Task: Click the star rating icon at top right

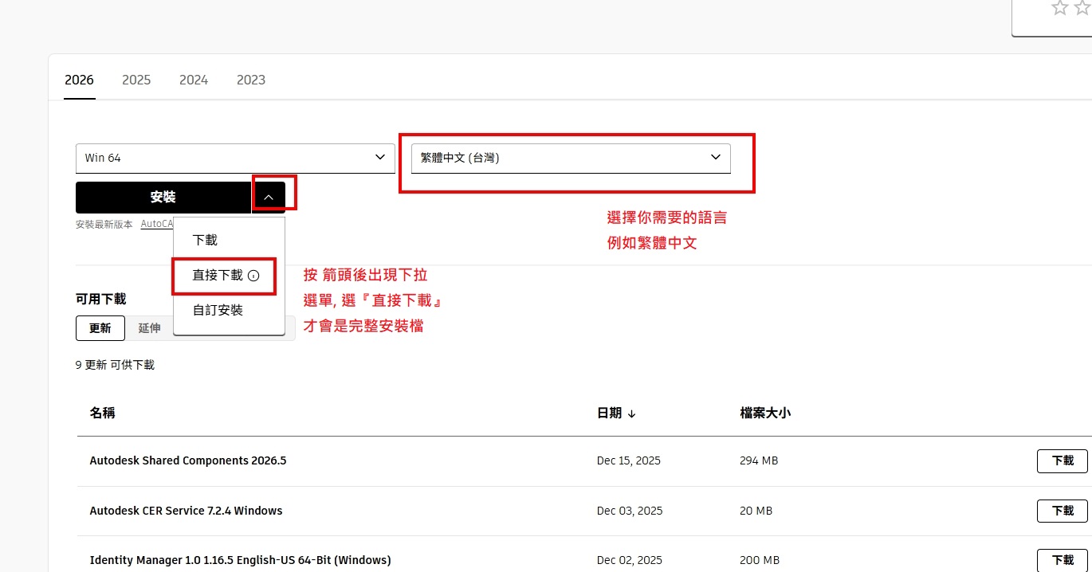Action: pos(1059,8)
